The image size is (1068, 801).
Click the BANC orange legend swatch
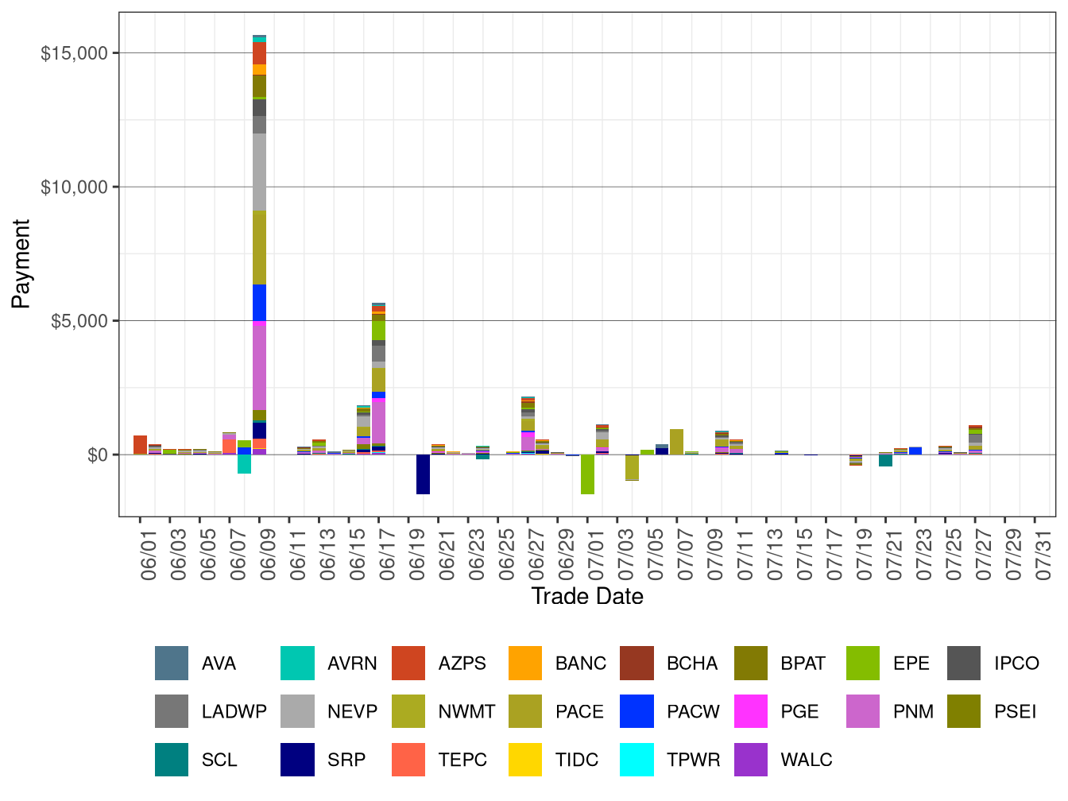tap(524, 664)
